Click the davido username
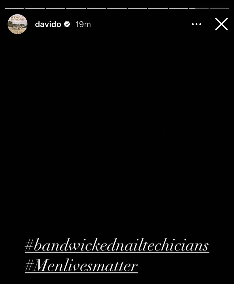 (48, 24)
